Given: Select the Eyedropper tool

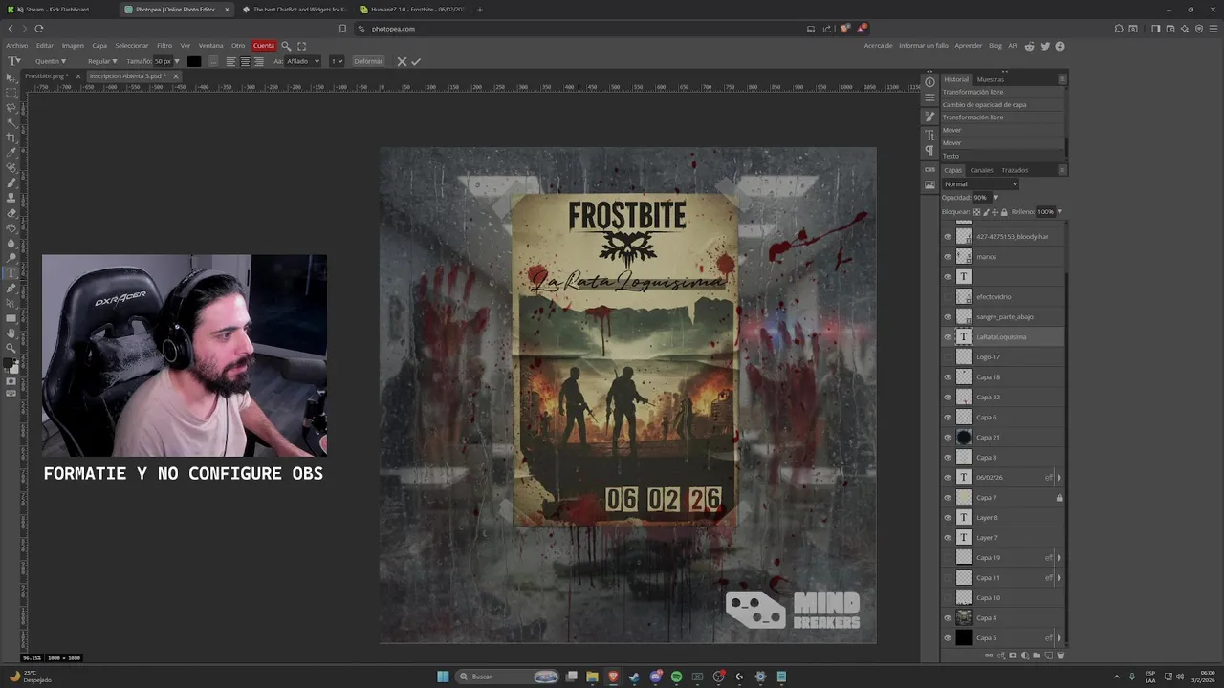Looking at the screenshot, I should click(11, 152).
